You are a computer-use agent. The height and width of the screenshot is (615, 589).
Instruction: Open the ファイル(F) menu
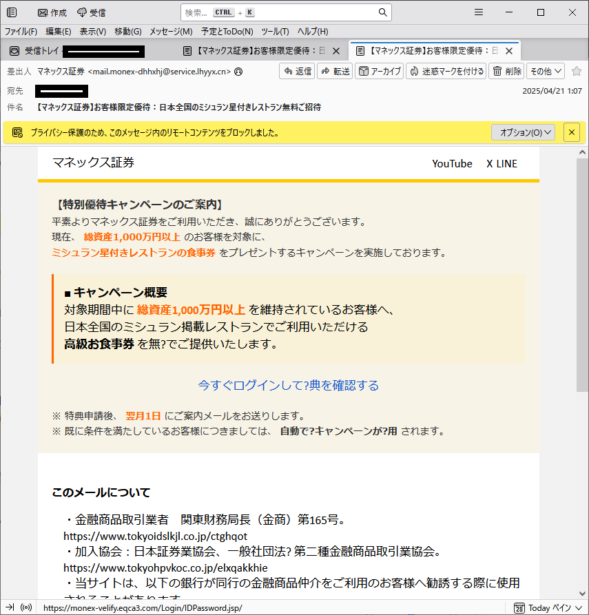pyautogui.click(x=21, y=32)
